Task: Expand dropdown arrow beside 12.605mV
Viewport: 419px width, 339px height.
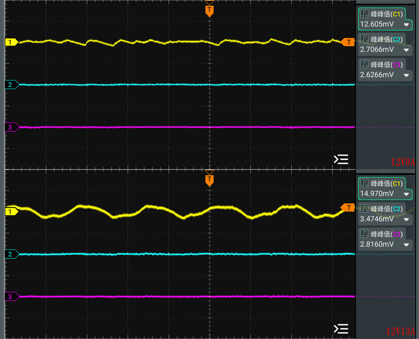Action: pos(407,25)
